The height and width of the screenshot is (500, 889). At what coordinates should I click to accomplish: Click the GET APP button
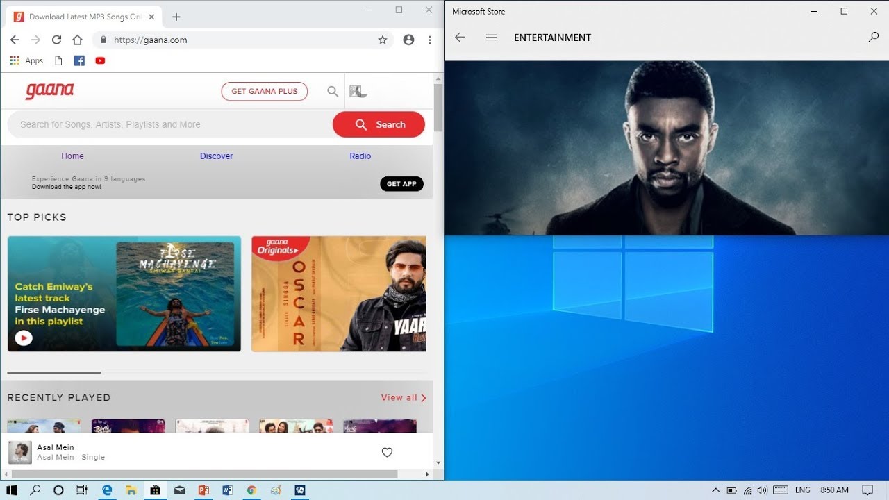tap(401, 184)
